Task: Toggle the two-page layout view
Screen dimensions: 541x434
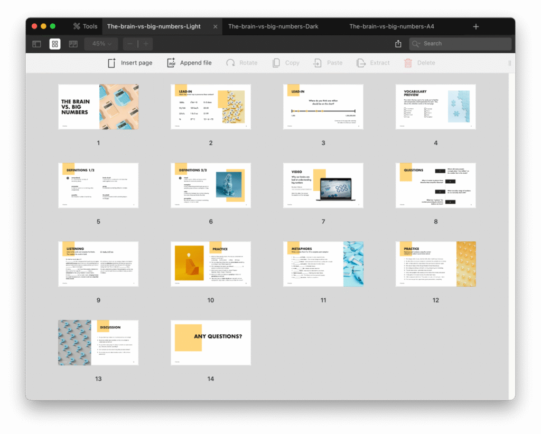Action: pyautogui.click(x=73, y=44)
